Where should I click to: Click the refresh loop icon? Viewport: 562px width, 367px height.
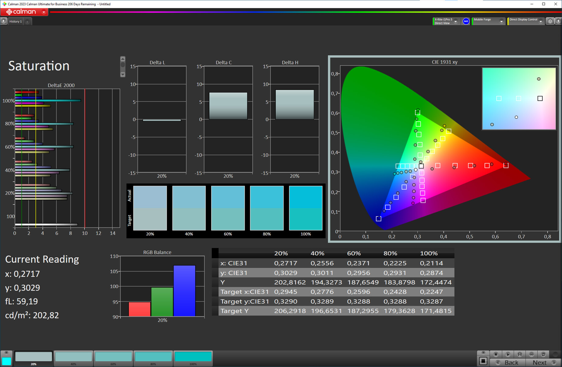[x=543, y=354]
